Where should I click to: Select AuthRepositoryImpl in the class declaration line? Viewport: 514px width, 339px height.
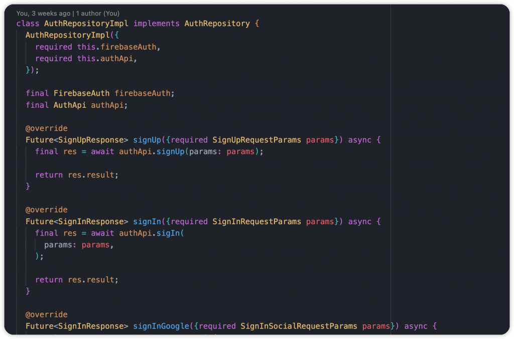[x=86, y=24]
